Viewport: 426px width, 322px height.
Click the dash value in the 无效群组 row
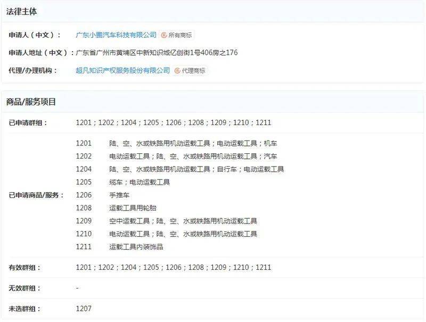tap(77, 288)
